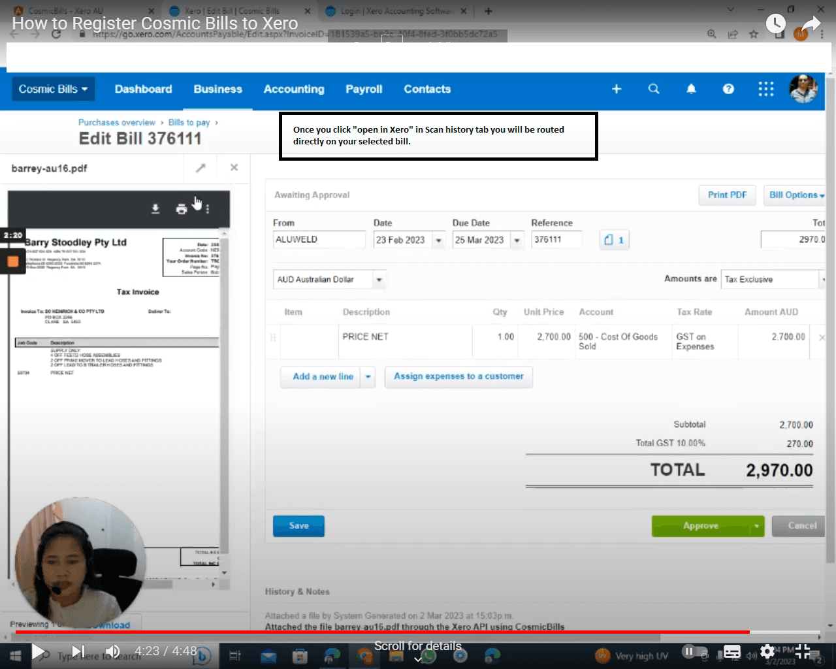Click the attached files icon showing 1

614,240
